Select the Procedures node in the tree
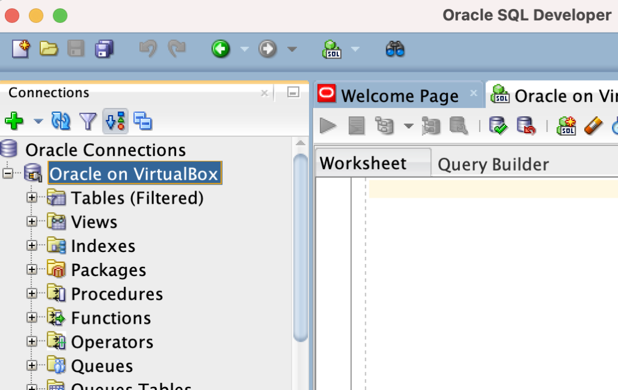618x390 pixels. tap(118, 294)
